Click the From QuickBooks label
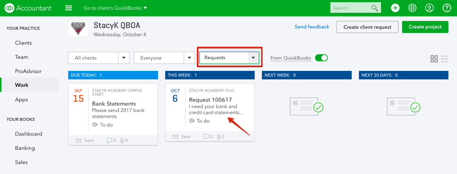 (x=291, y=58)
